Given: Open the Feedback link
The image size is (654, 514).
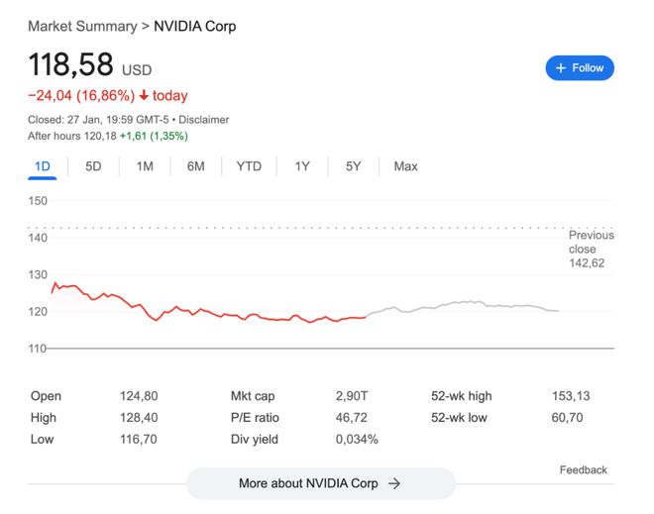Looking at the screenshot, I should 583,469.
